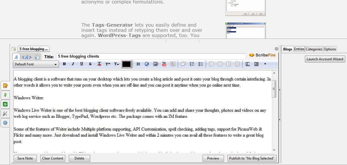The height and width of the screenshot is (165, 347).
Task: Center align the text
Action: point(220,64)
